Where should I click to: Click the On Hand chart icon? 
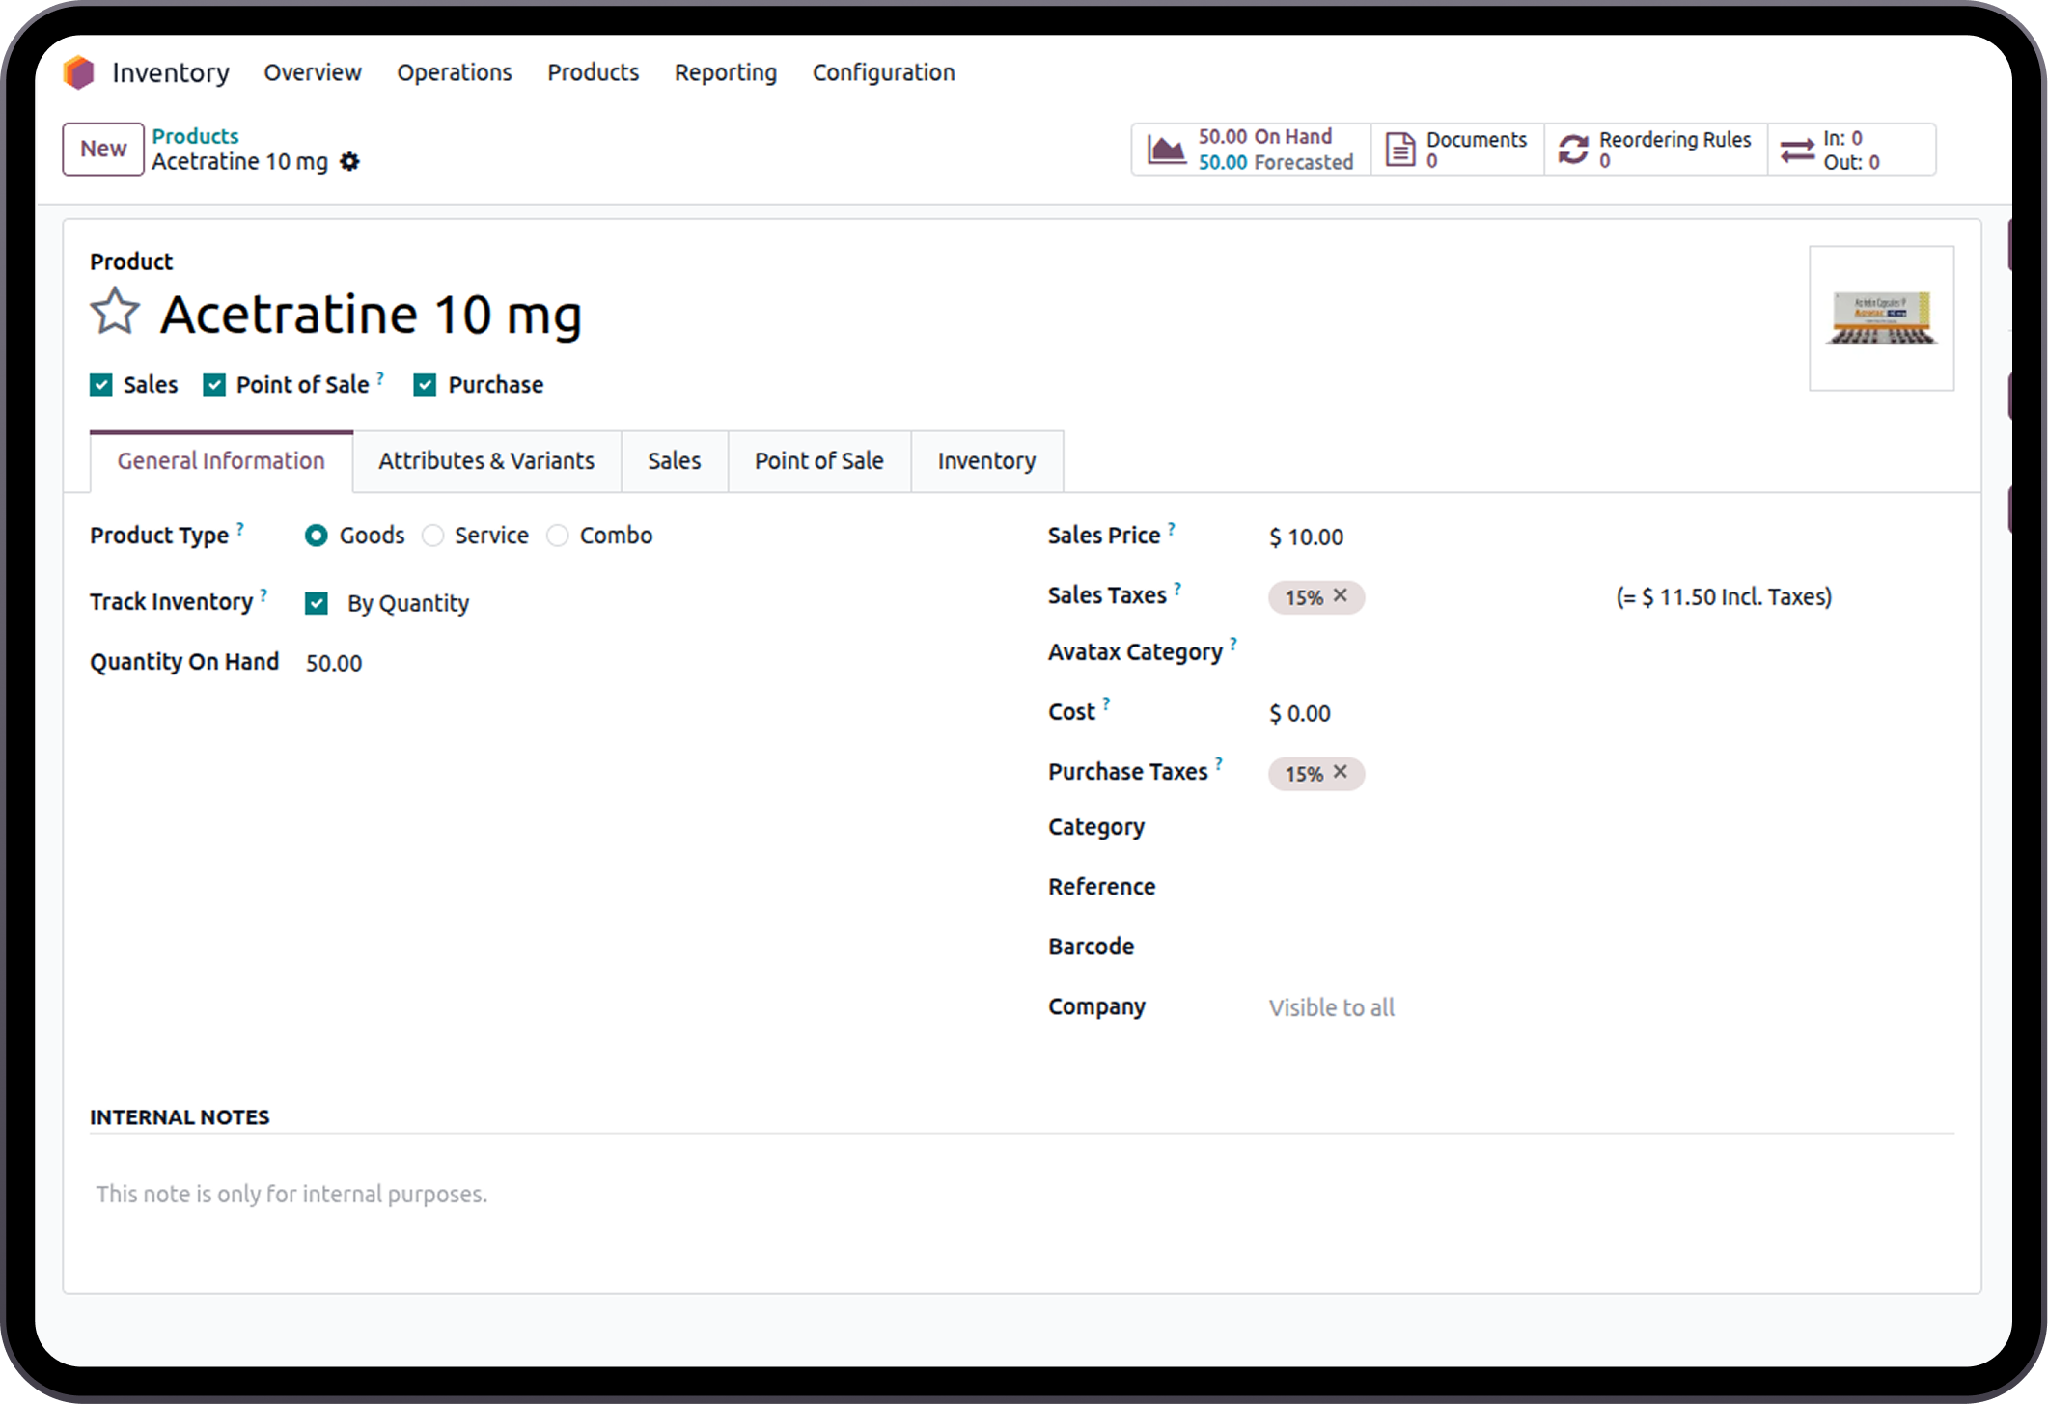[1166, 150]
